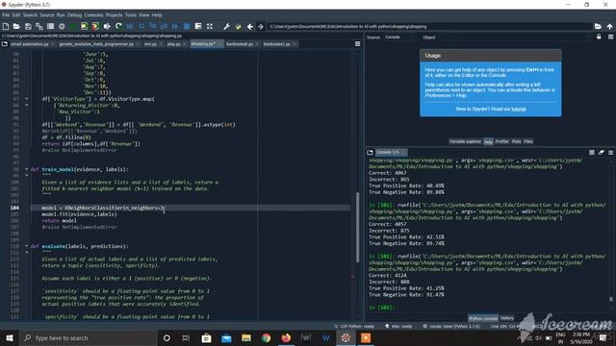Open Preferences with the wrench icon
The image size is (616, 346).
coord(227,26)
